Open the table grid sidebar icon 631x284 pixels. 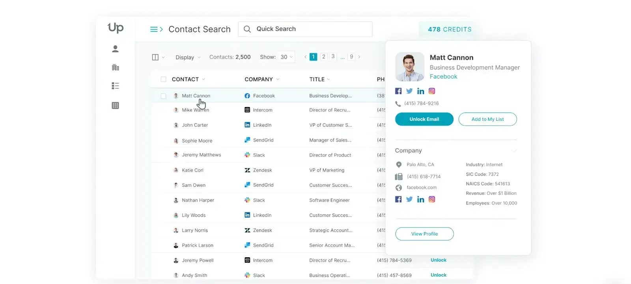tap(115, 105)
